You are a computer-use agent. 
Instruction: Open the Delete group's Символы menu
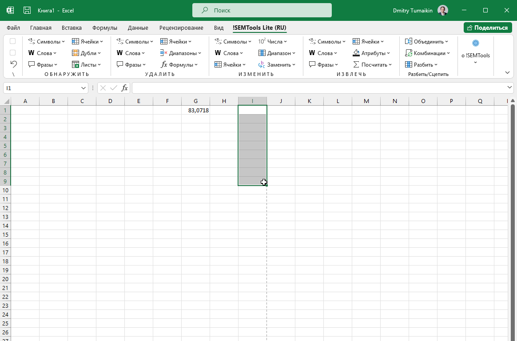[x=135, y=41]
